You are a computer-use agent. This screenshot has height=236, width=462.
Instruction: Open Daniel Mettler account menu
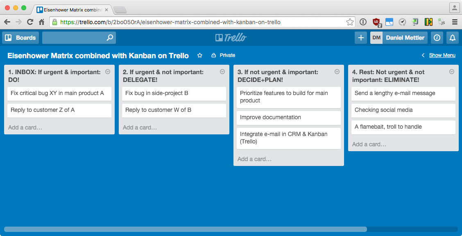[x=399, y=38]
